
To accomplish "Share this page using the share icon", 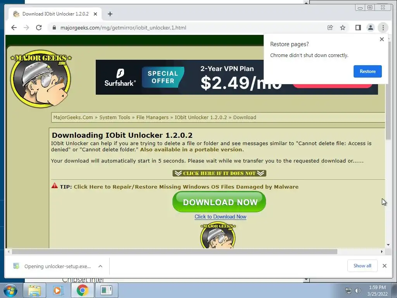I will [330, 28].
